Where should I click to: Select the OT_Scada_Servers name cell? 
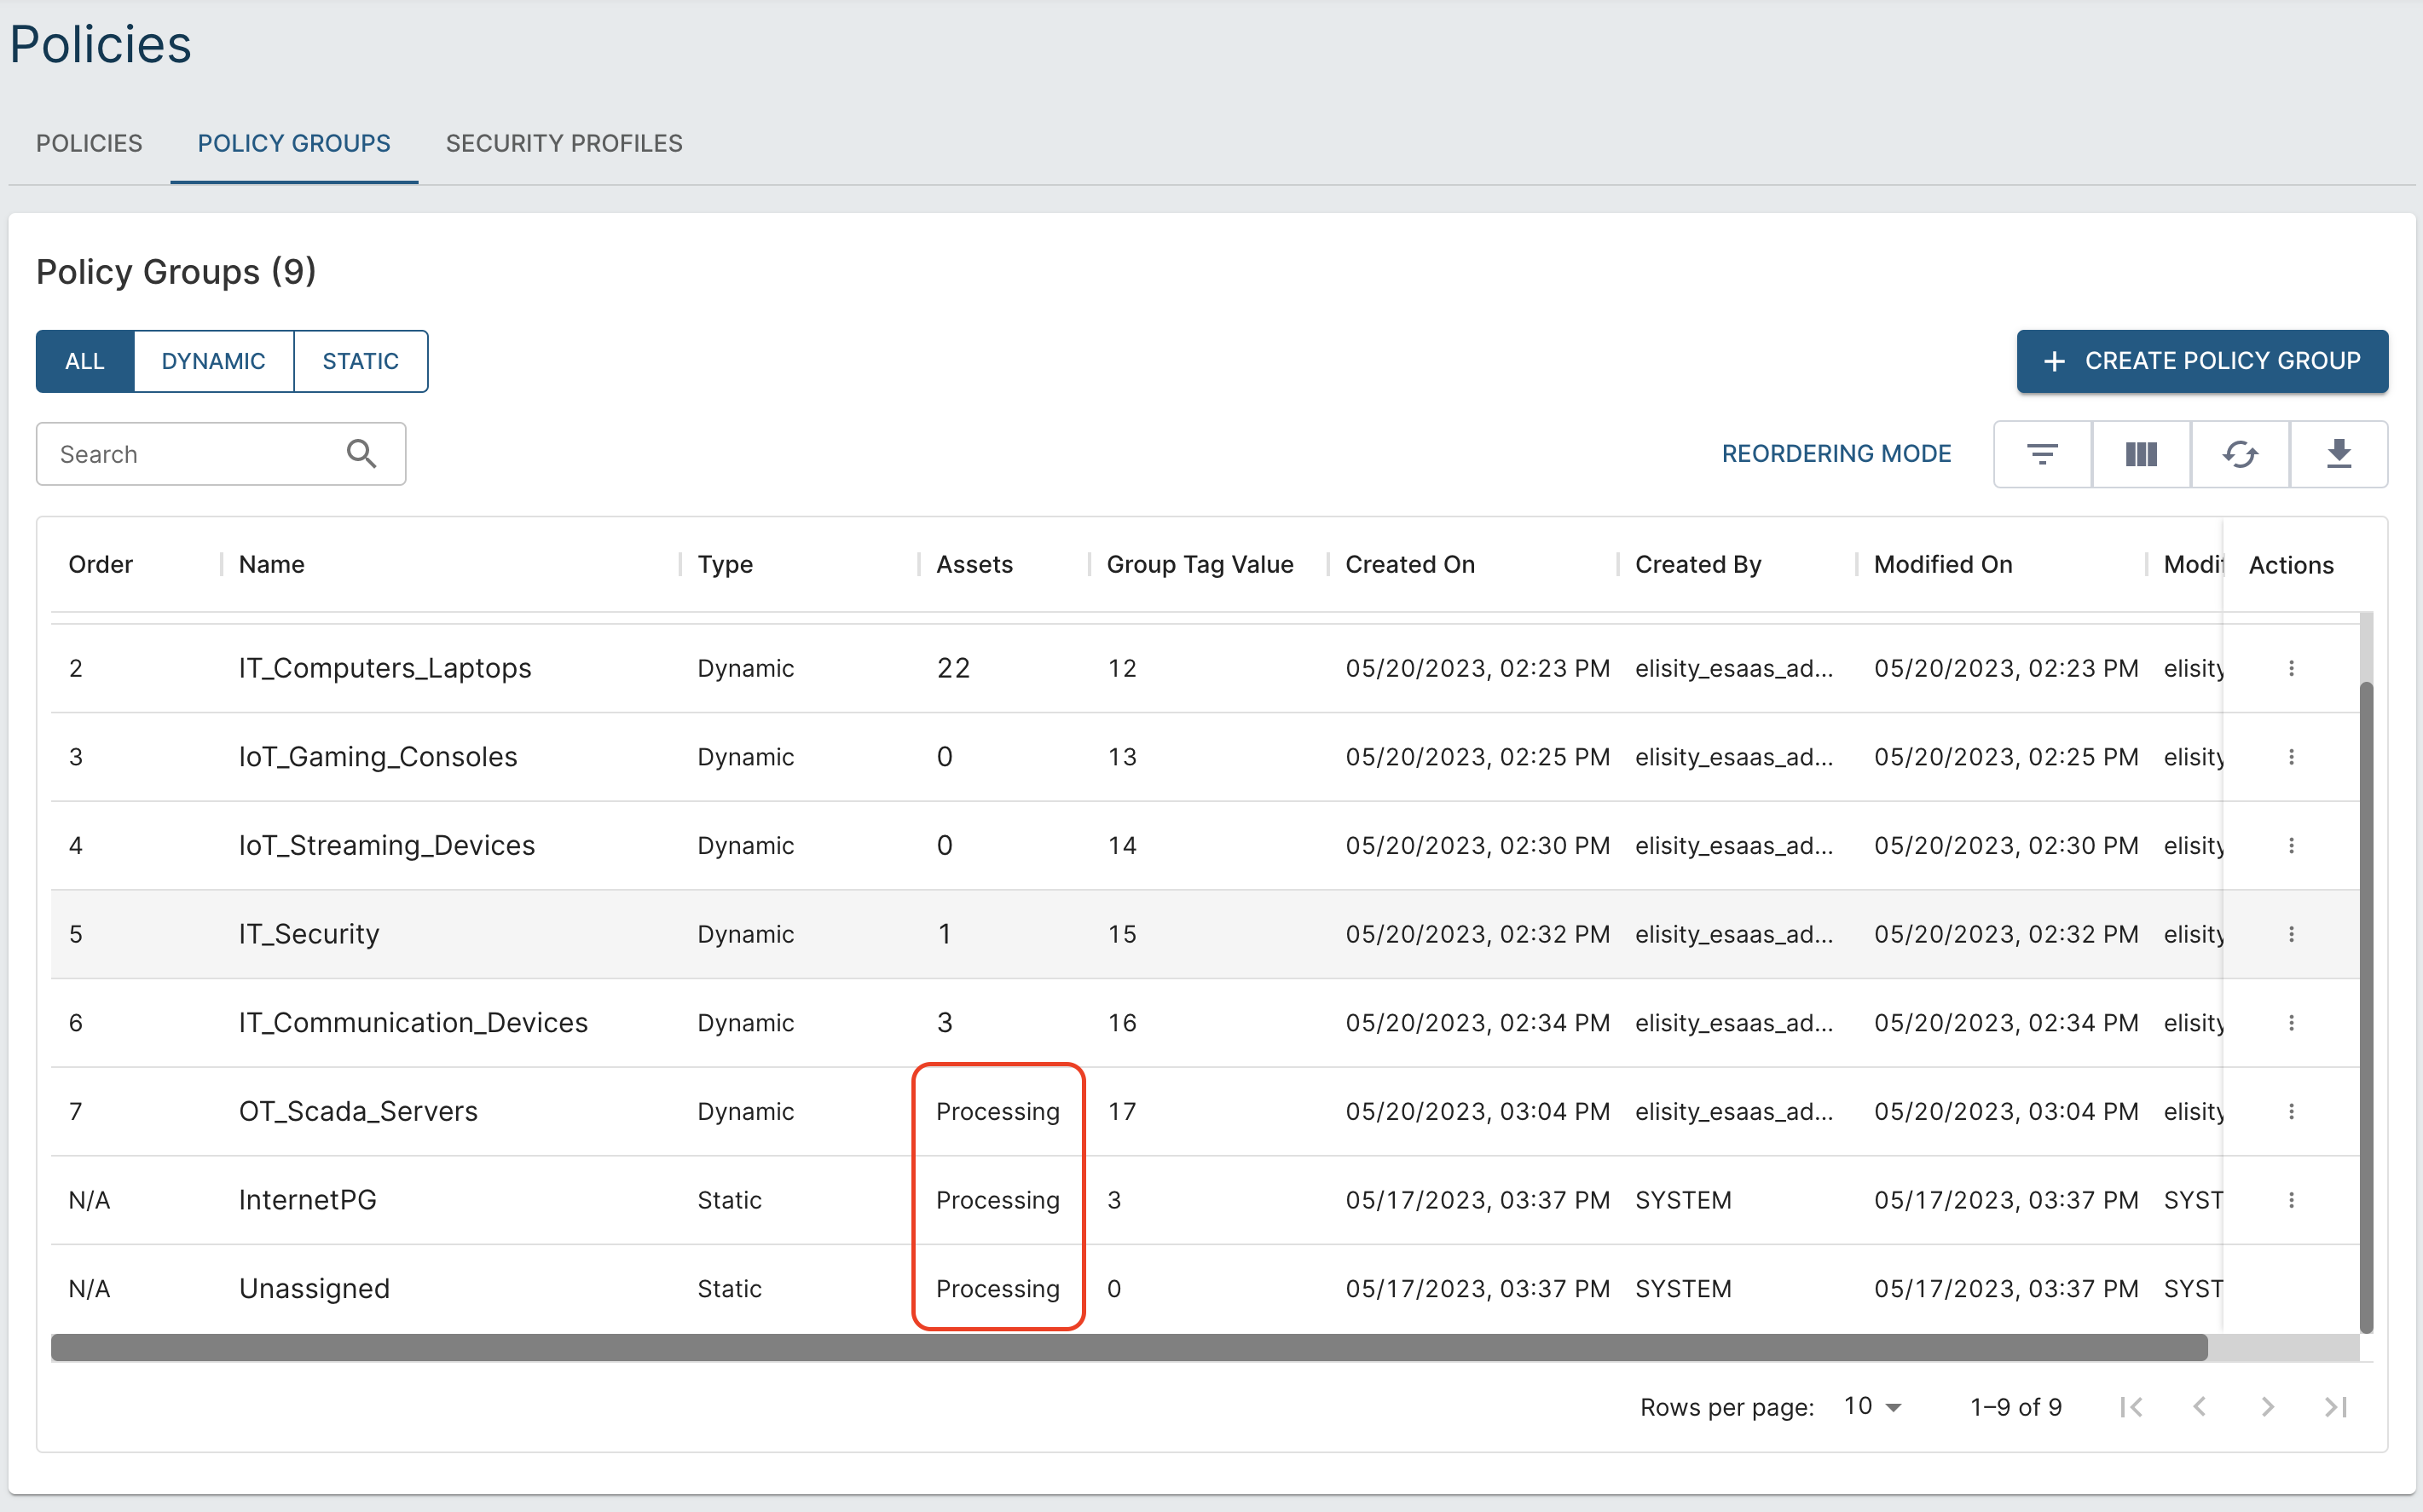tap(358, 1111)
